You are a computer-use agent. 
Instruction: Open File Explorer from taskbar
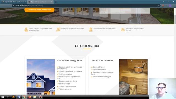(x=35, y=97)
